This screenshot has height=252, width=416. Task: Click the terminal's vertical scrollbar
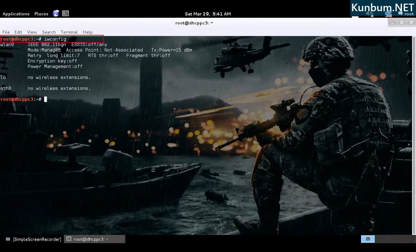pos(414,135)
